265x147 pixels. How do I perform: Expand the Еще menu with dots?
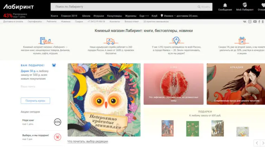tap(144, 16)
